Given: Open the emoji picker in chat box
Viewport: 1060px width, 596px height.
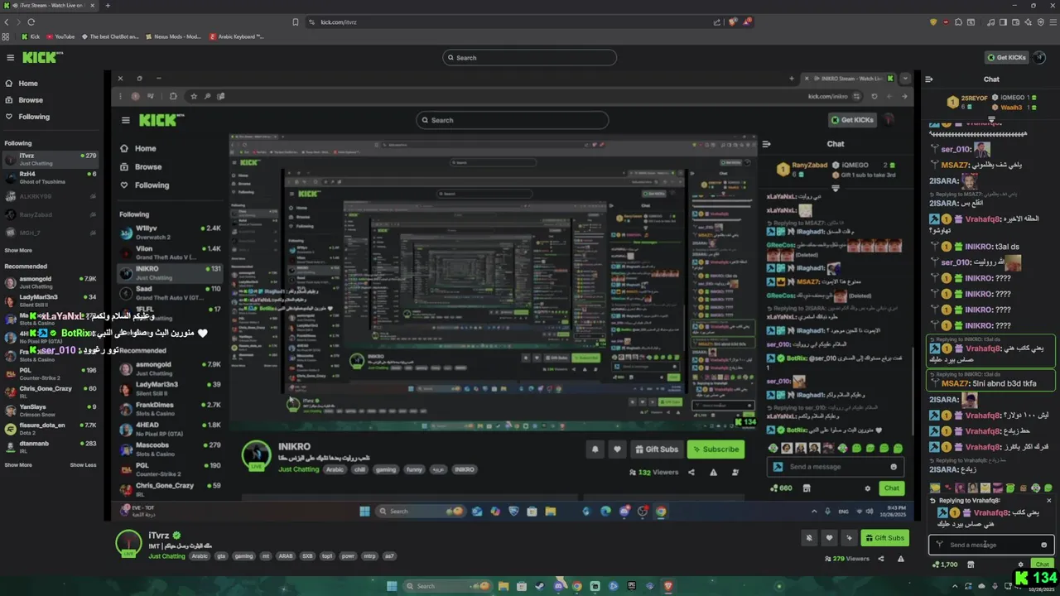Looking at the screenshot, I should point(1044,545).
